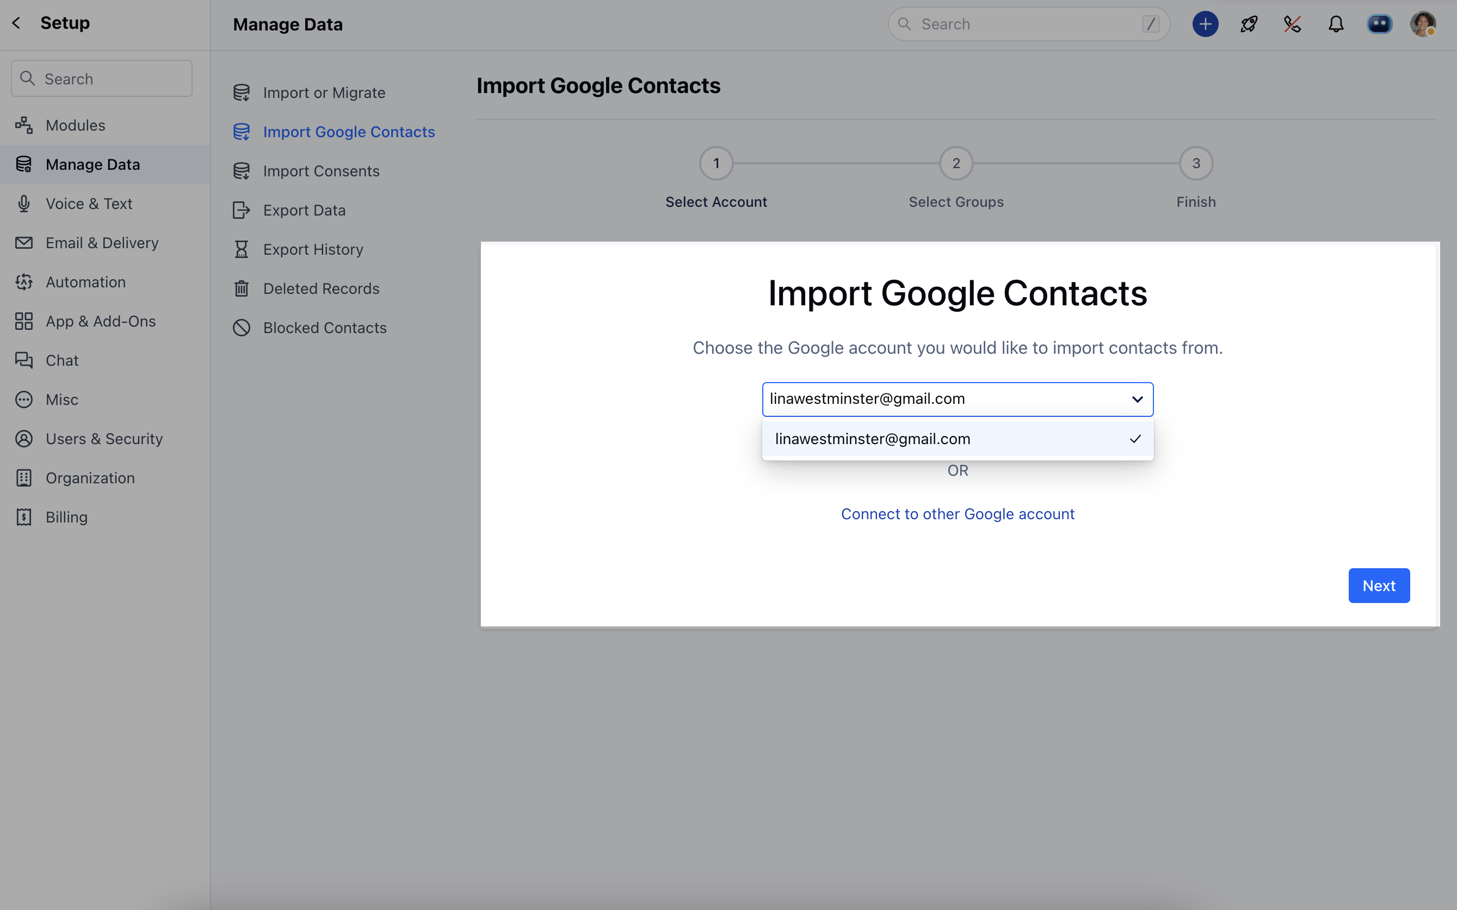Click the Setup sidebar search field
This screenshot has width=1457, height=910.
pyautogui.click(x=102, y=79)
